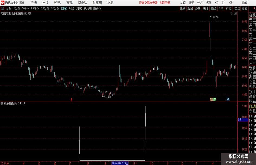Open the 资讯 menu
The width and height of the screenshot is (256, 165).
[57, 3]
